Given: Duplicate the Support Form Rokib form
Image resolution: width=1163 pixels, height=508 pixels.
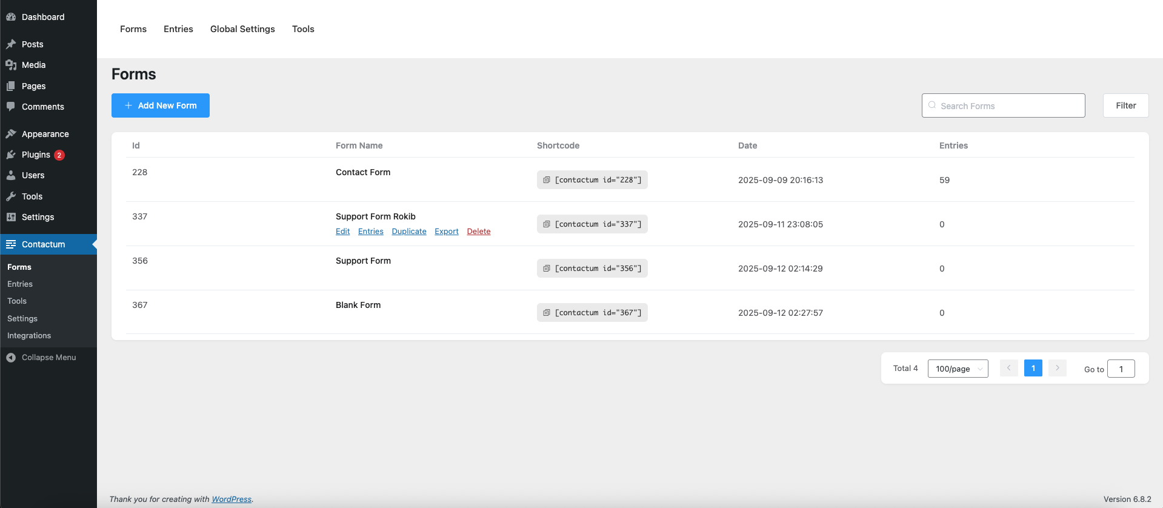Looking at the screenshot, I should [409, 232].
